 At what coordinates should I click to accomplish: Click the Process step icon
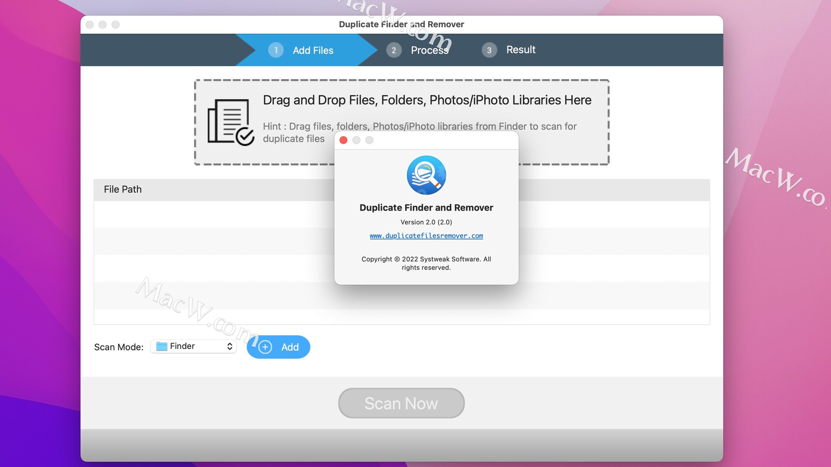coord(393,50)
